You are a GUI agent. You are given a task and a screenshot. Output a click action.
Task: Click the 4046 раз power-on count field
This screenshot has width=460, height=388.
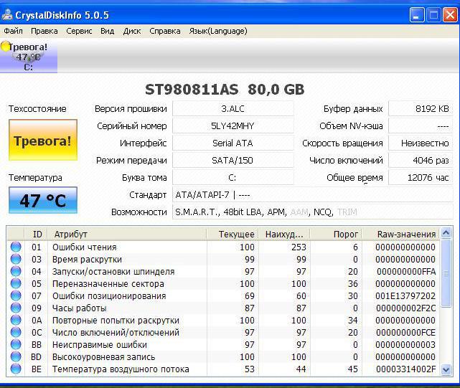421,161
